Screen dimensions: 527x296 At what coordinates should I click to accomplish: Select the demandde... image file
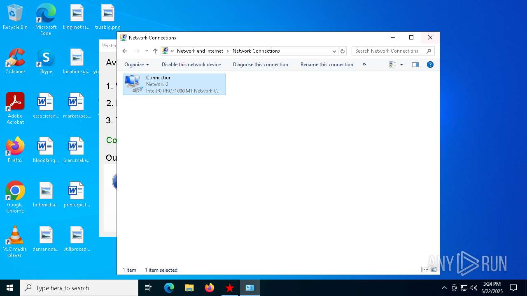pos(46,239)
